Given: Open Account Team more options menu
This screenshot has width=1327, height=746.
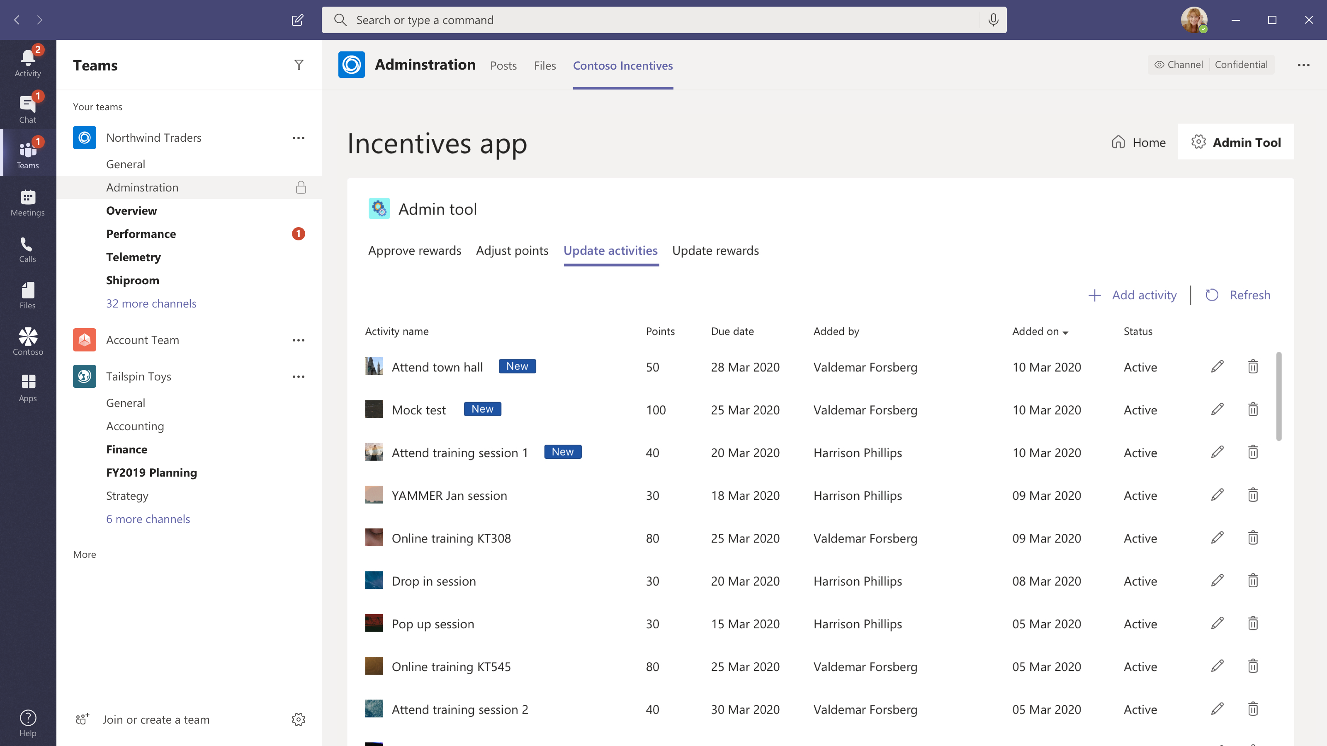Looking at the screenshot, I should click(x=298, y=340).
